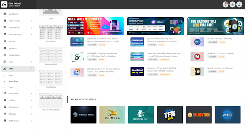This screenshot has width=245, height=139.
Task: Click the GSMCHEAP.COM banner
Action: [x=156, y=26]
